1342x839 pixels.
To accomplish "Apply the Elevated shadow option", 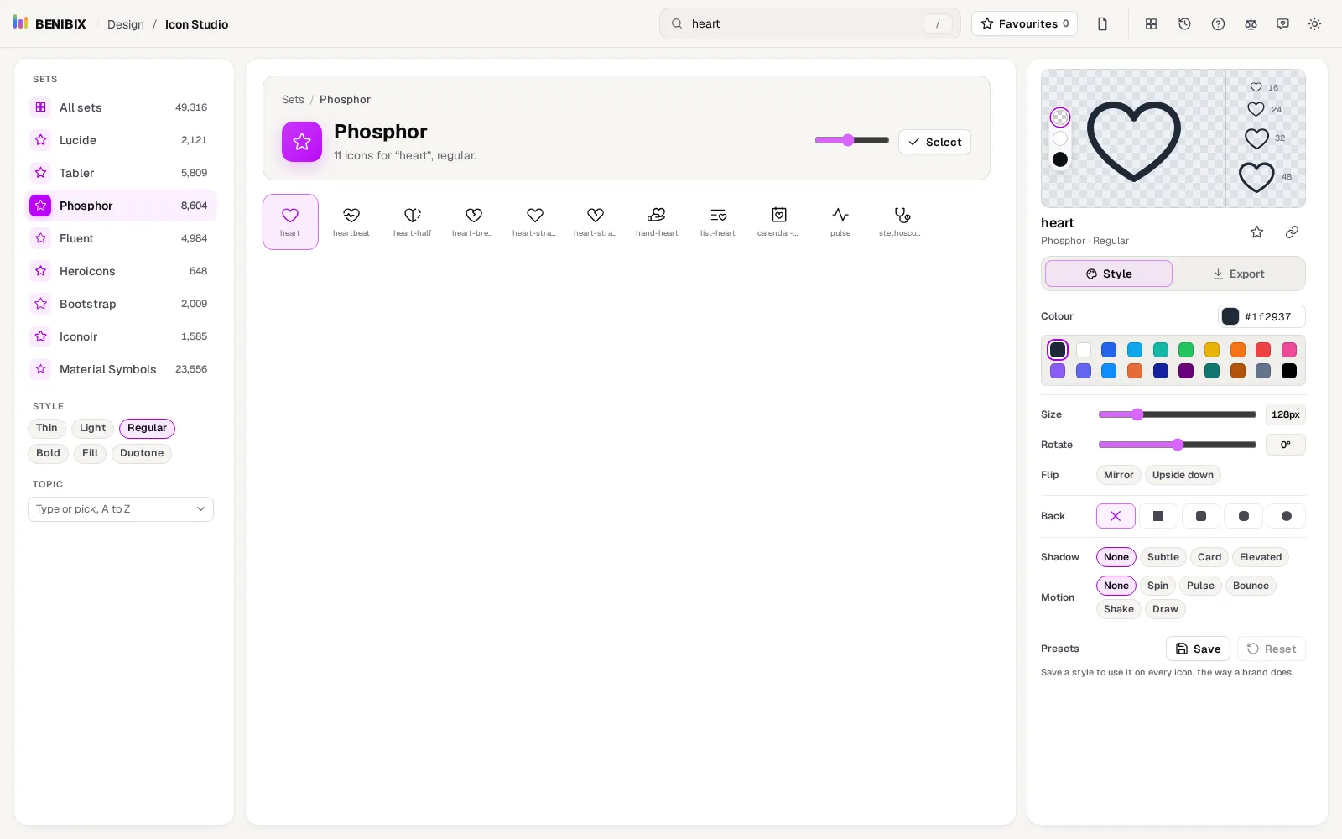I will coord(1261,557).
